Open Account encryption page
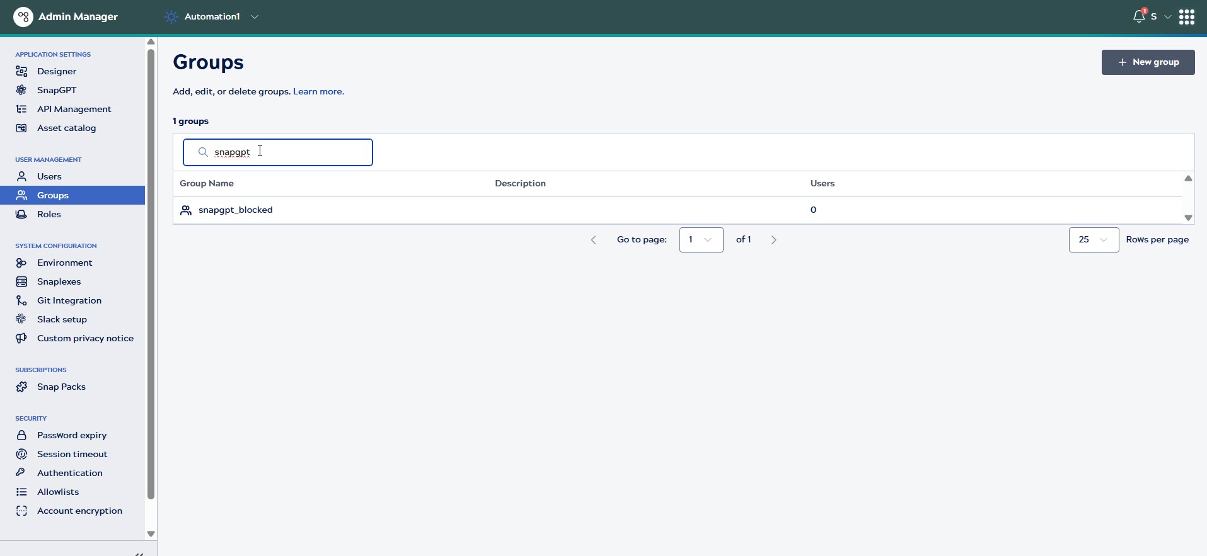The width and height of the screenshot is (1207, 556). coord(80,511)
